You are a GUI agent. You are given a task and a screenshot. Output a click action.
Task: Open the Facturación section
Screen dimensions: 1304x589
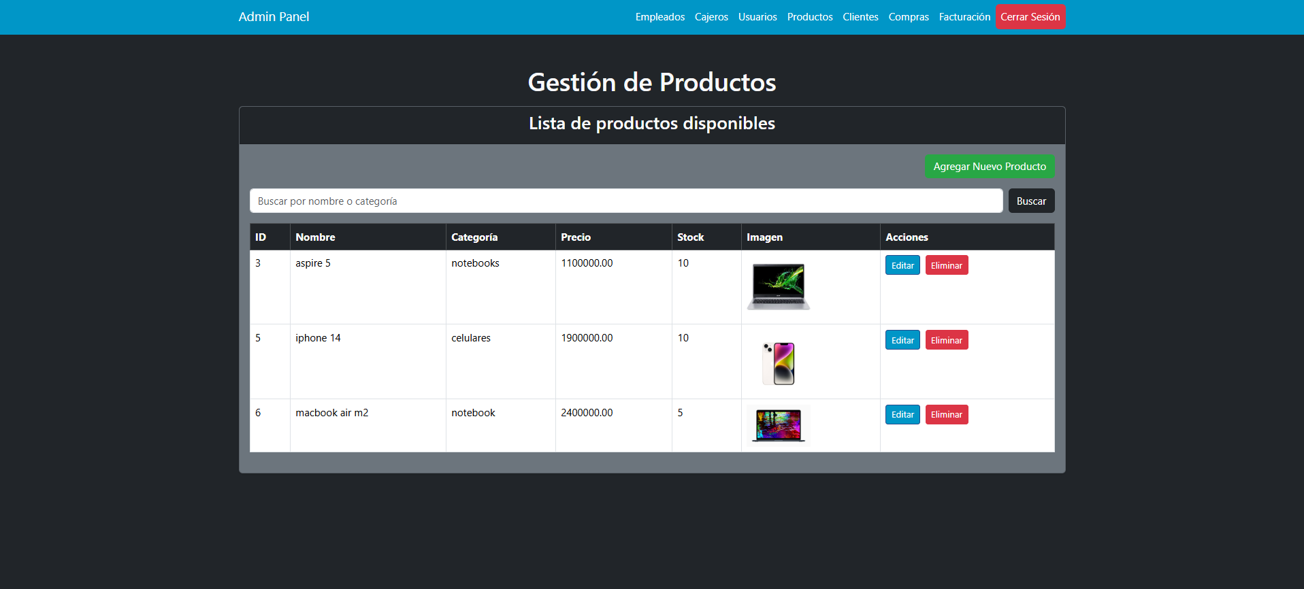pyautogui.click(x=964, y=17)
